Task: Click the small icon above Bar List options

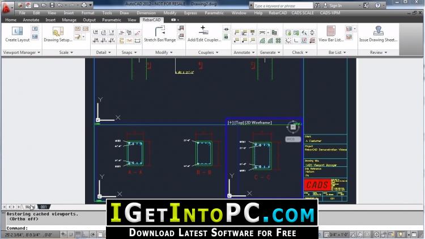Action: click(x=349, y=28)
